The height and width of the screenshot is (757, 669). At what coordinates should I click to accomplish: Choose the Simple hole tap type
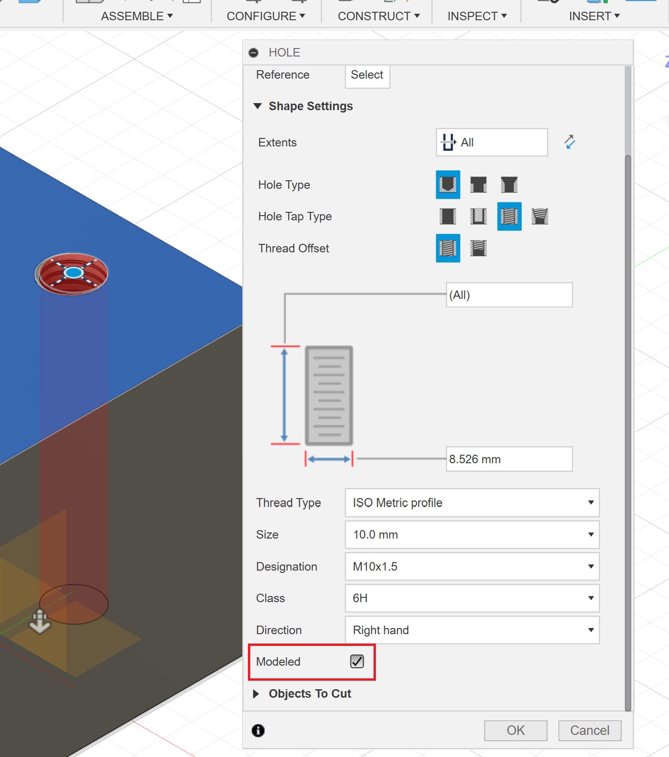[x=448, y=217]
